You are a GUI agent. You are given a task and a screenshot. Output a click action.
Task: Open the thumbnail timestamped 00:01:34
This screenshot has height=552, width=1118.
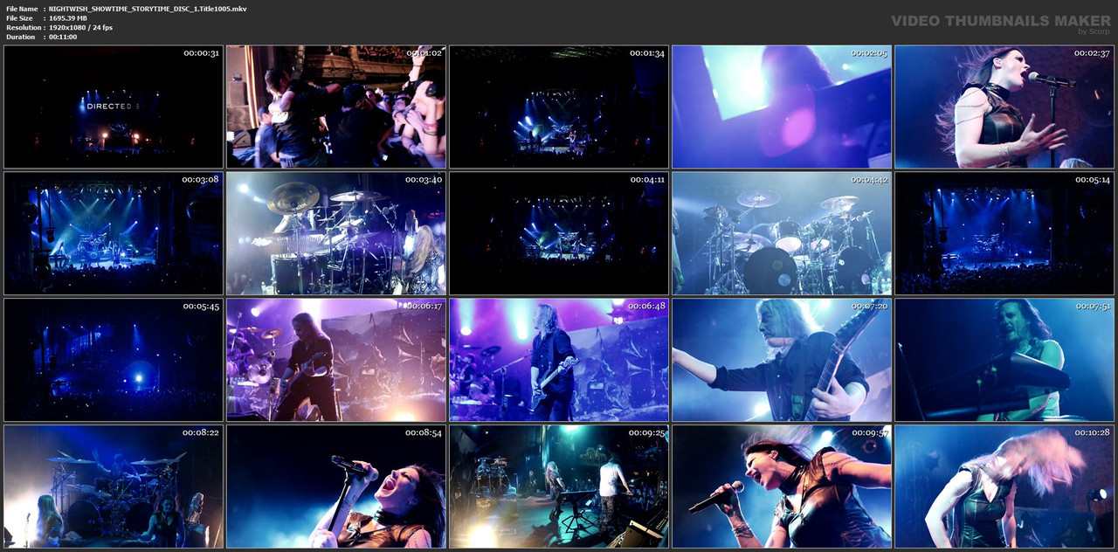559,107
